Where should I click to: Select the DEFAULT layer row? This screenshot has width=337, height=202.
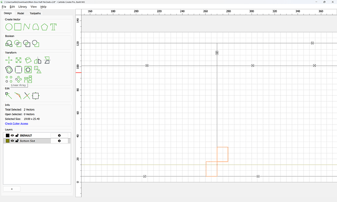point(37,136)
